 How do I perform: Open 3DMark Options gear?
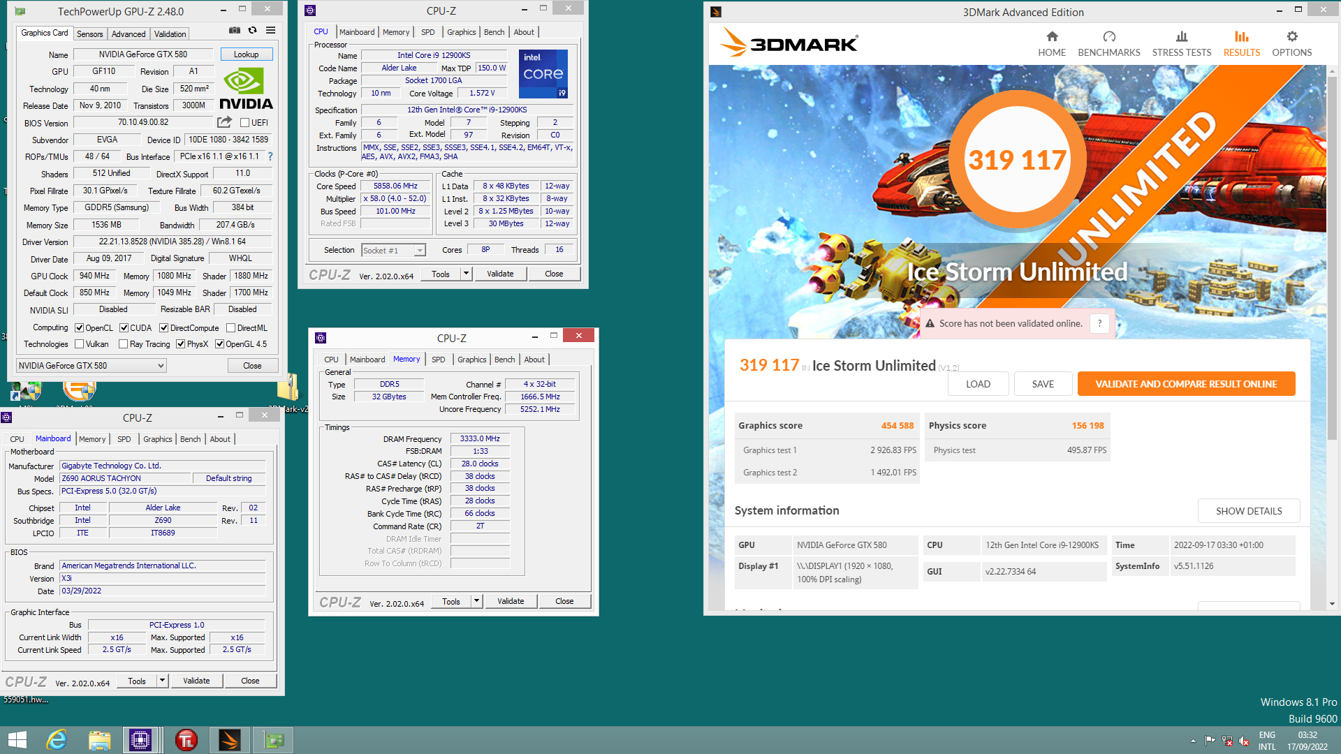(1292, 43)
